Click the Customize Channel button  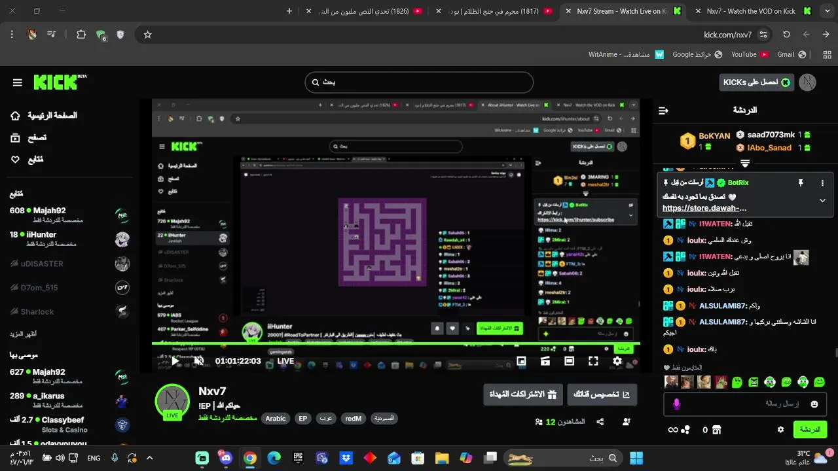[602, 394]
